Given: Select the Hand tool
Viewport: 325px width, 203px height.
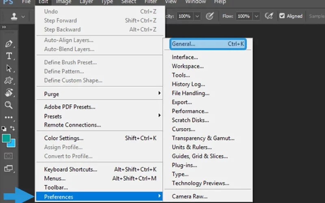Looking at the screenshot, I should click(9, 93).
